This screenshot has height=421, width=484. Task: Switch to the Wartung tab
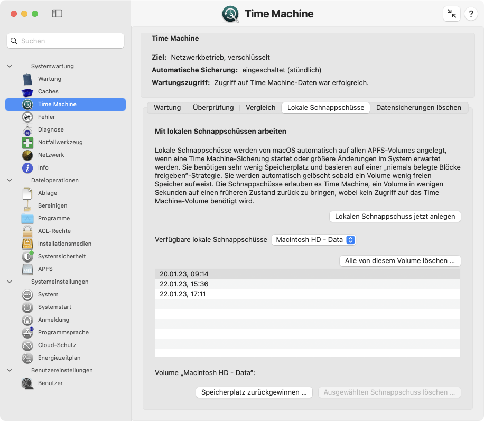(167, 108)
